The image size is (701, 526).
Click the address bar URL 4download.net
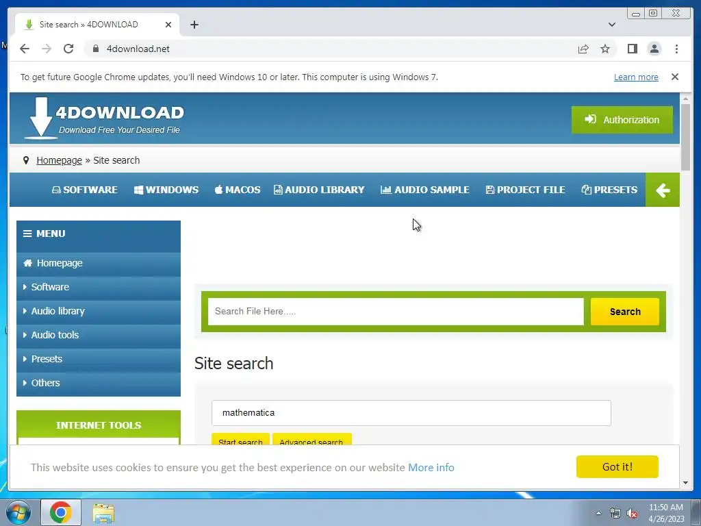coord(138,49)
